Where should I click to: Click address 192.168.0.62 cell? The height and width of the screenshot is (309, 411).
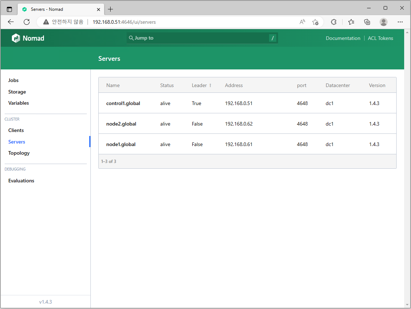239,124
